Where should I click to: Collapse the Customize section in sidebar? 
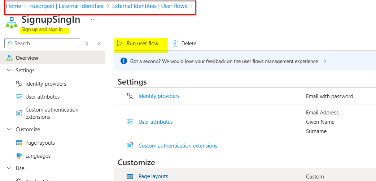coord(10,129)
